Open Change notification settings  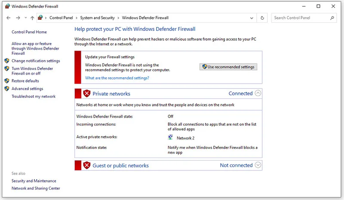pos(36,61)
